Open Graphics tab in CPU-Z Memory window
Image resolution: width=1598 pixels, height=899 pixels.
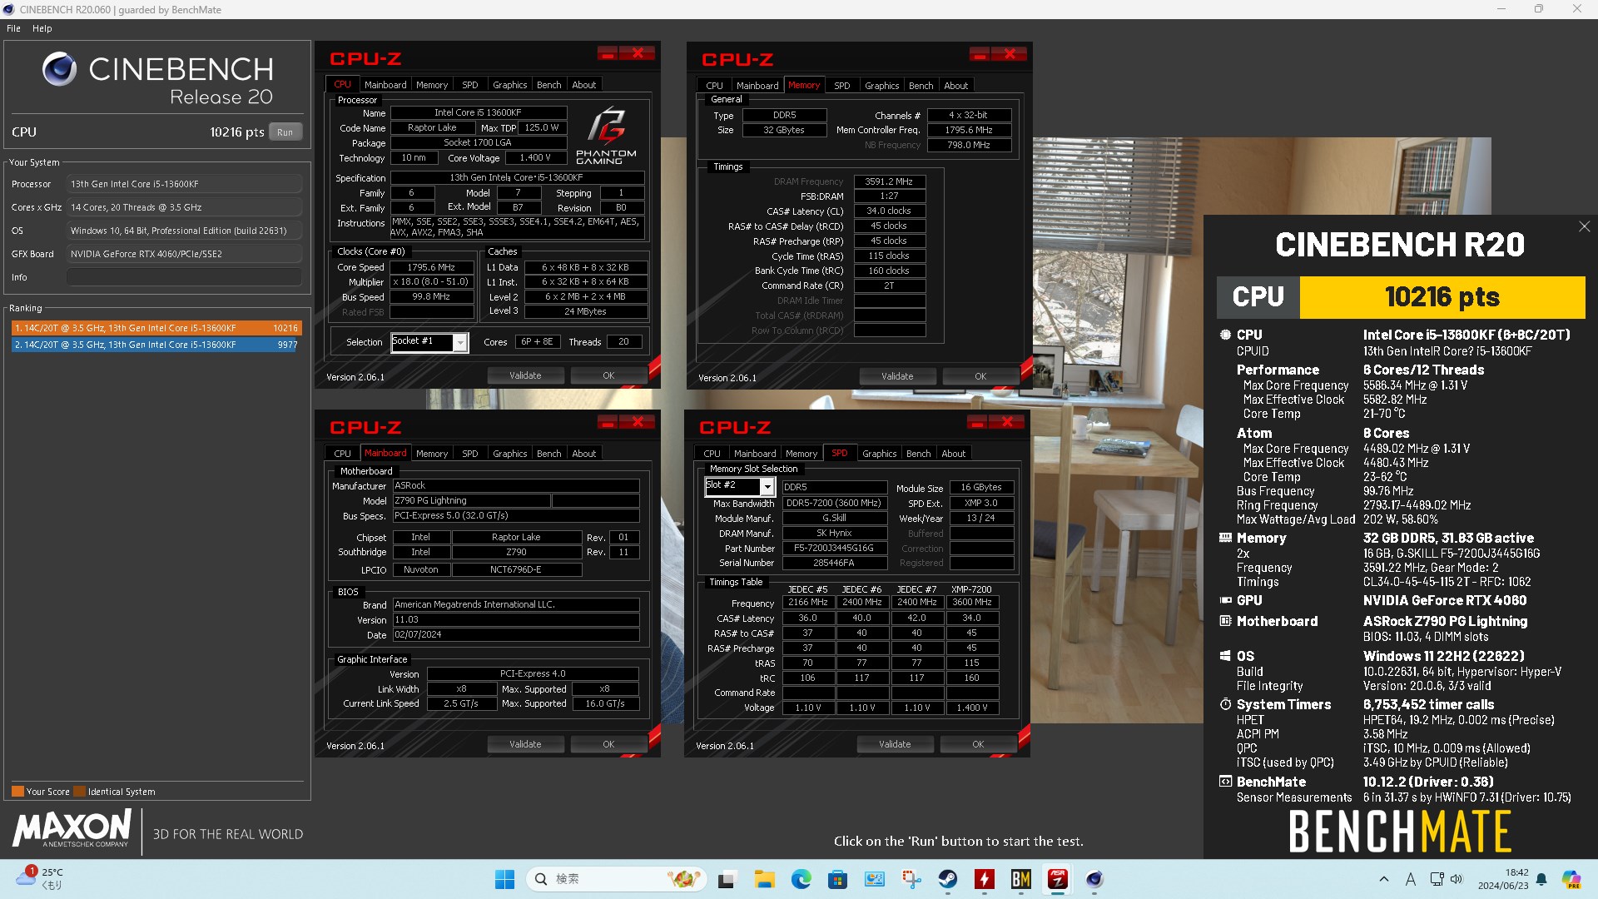(881, 86)
